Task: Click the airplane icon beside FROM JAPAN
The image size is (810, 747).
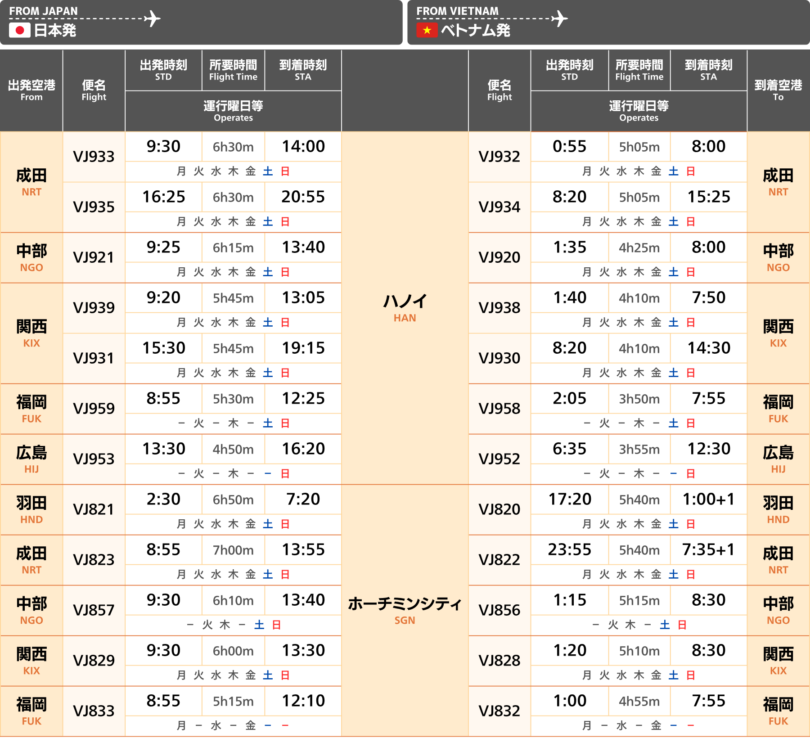Action: pyautogui.click(x=152, y=19)
